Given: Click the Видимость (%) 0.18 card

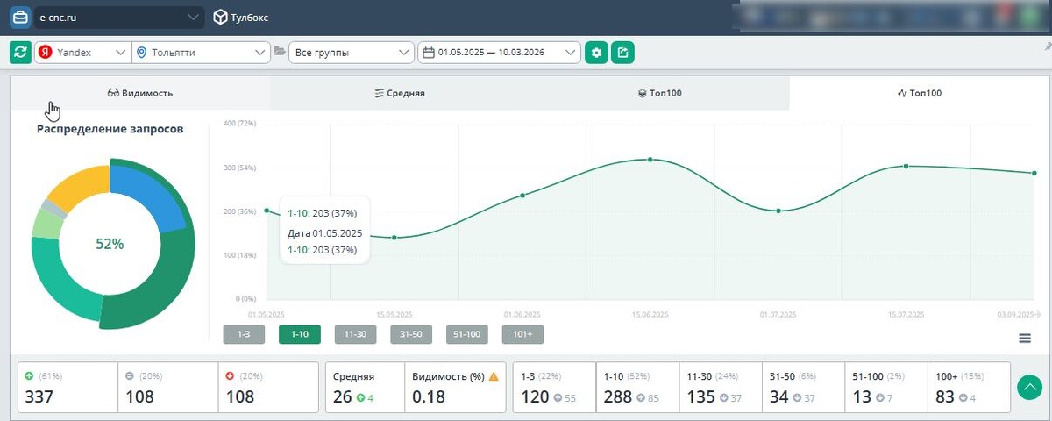Looking at the screenshot, I should (454, 387).
